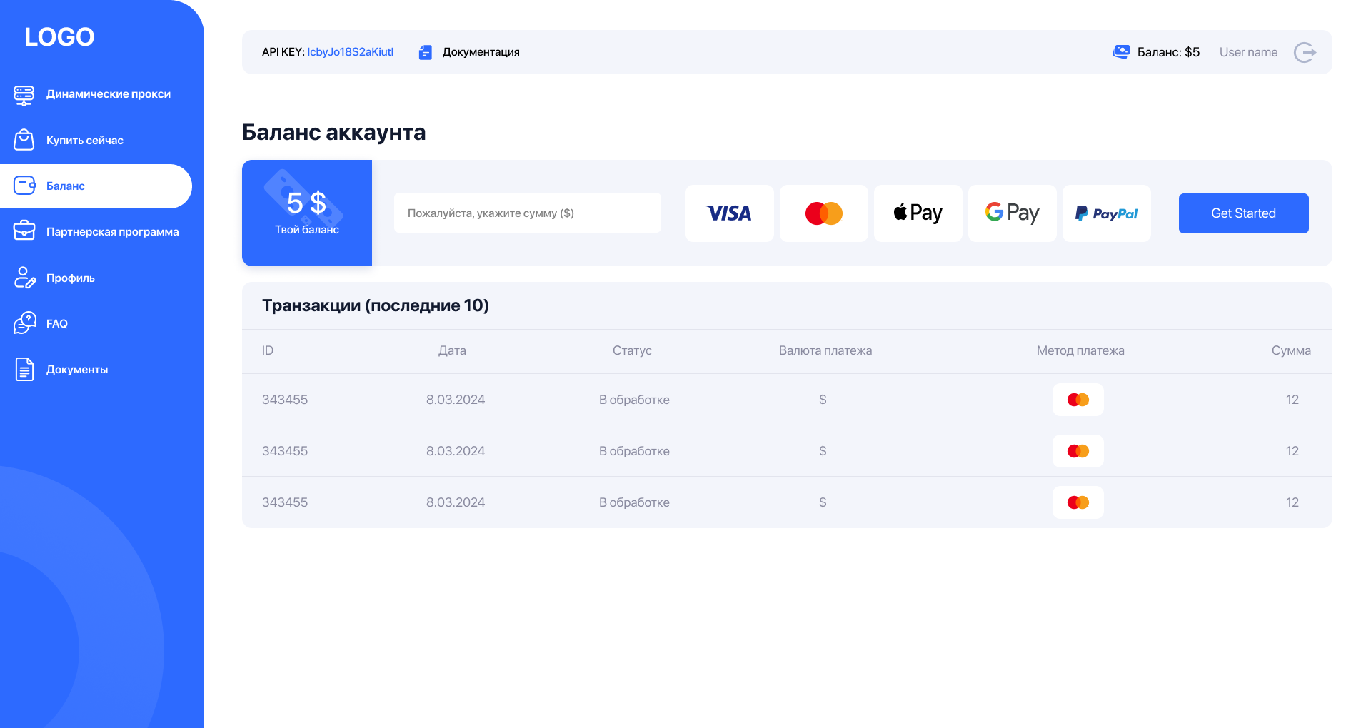1371x728 pixels.
Task: Click the profile user-edit icon
Action: click(x=25, y=278)
